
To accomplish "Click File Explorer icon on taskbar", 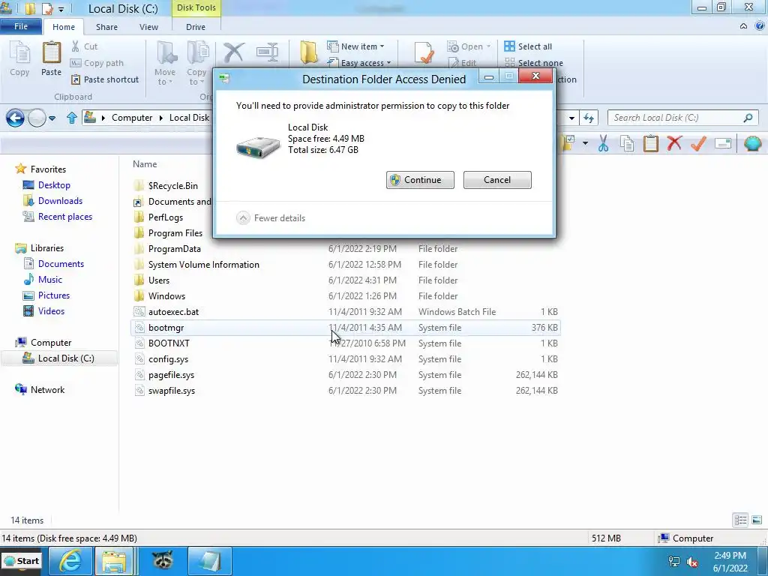I will 115,561.
